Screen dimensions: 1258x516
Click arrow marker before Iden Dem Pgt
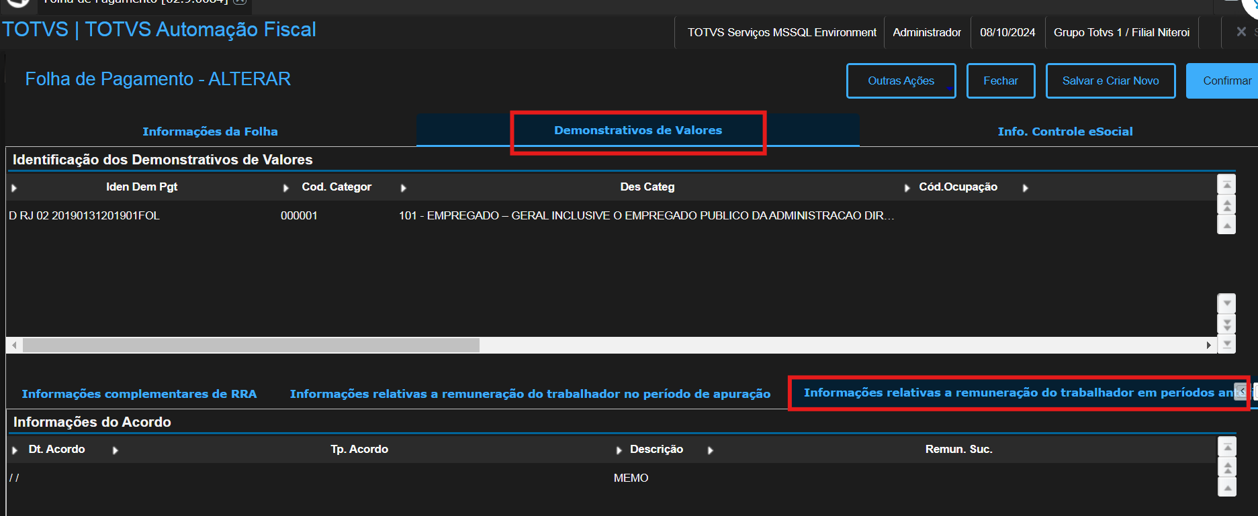pos(14,188)
